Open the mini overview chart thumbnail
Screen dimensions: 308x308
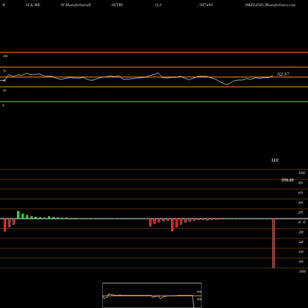click(x=152, y=295)
